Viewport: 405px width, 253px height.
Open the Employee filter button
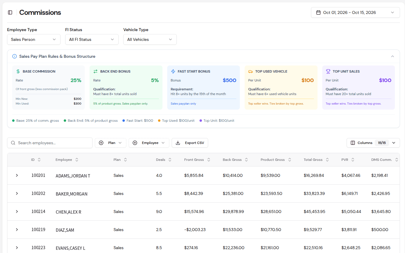149,143
